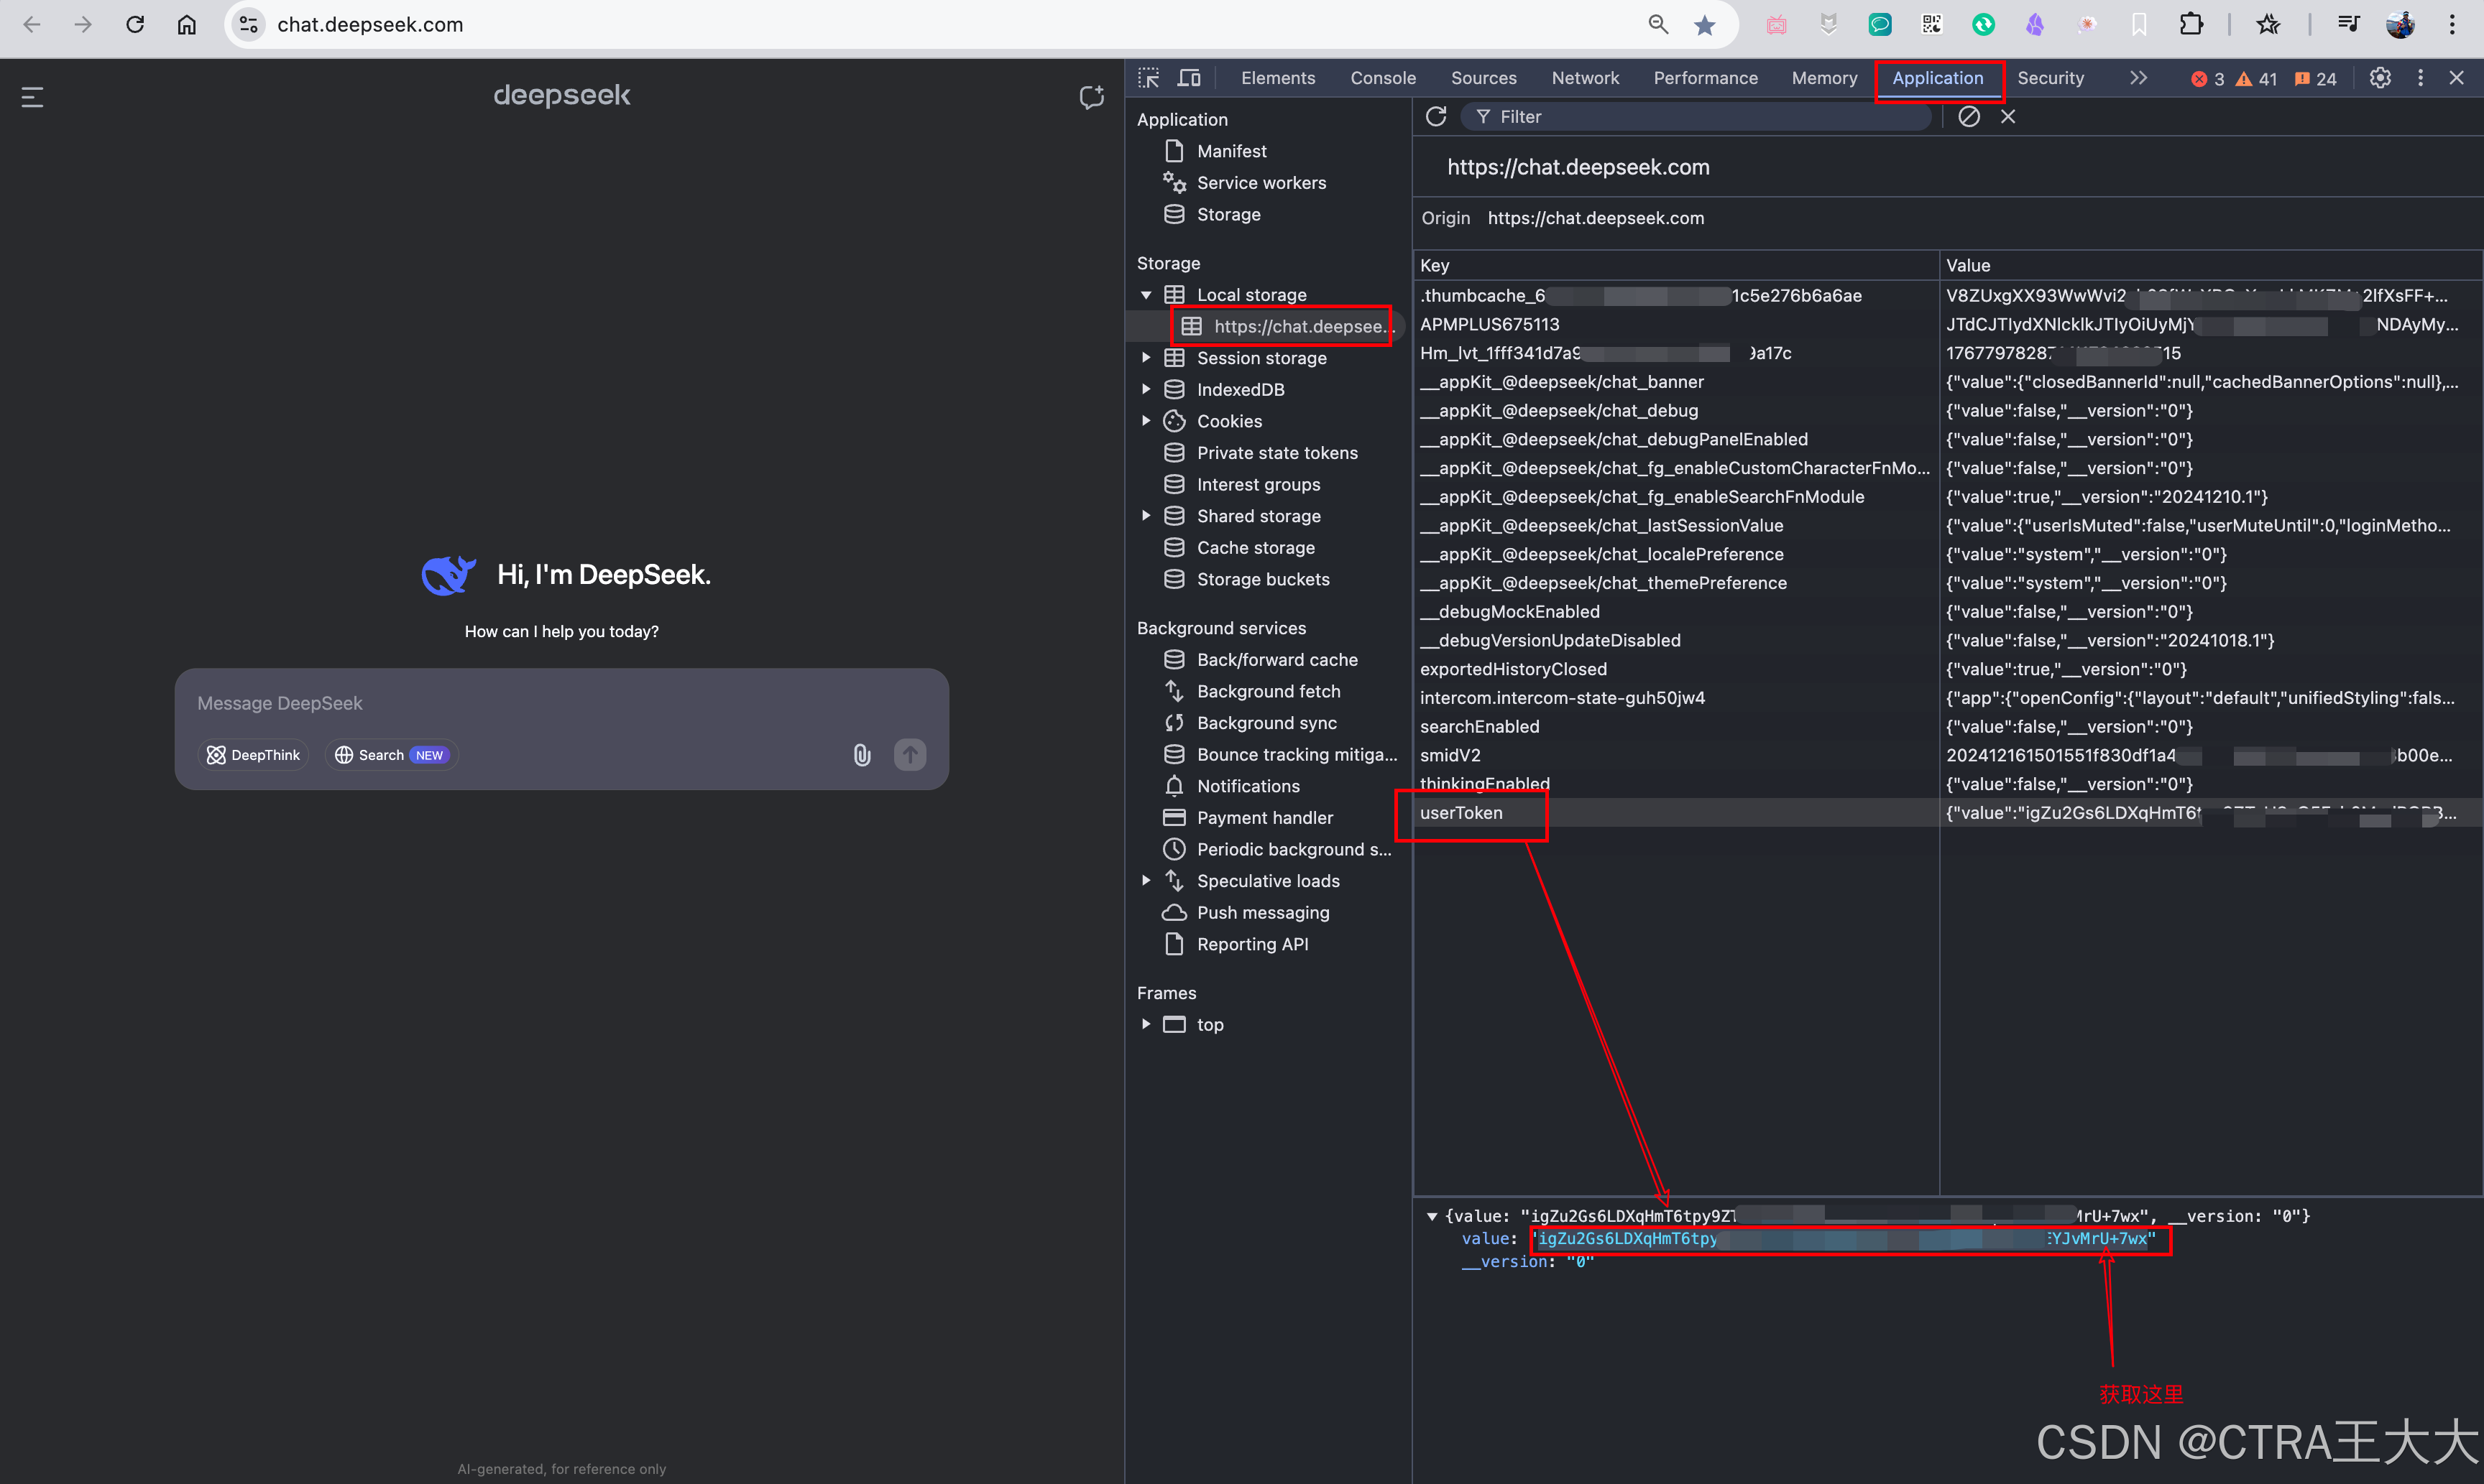Open Manifest in Application panel
Image resolution: width=2484 pixels, height=1484 pixels.
pos(1231,151)
